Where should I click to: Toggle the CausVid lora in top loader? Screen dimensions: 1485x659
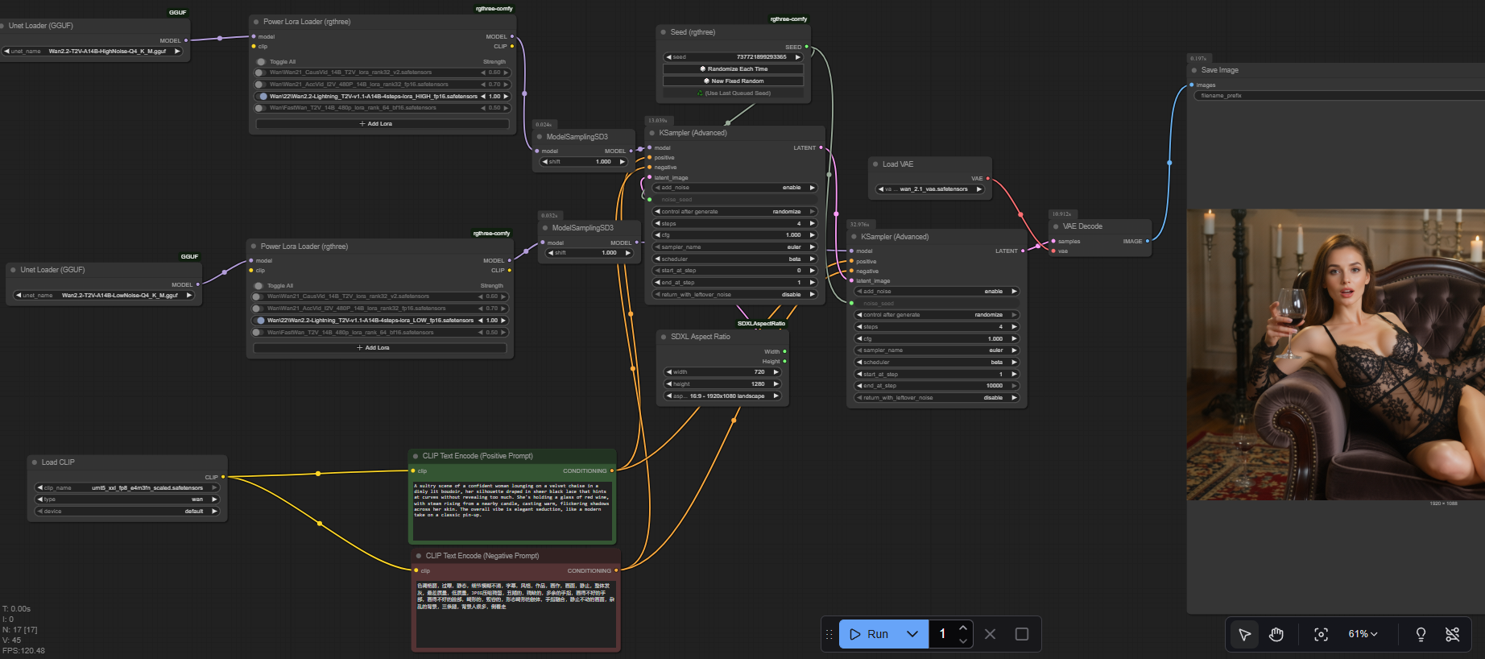pos(260,73)
